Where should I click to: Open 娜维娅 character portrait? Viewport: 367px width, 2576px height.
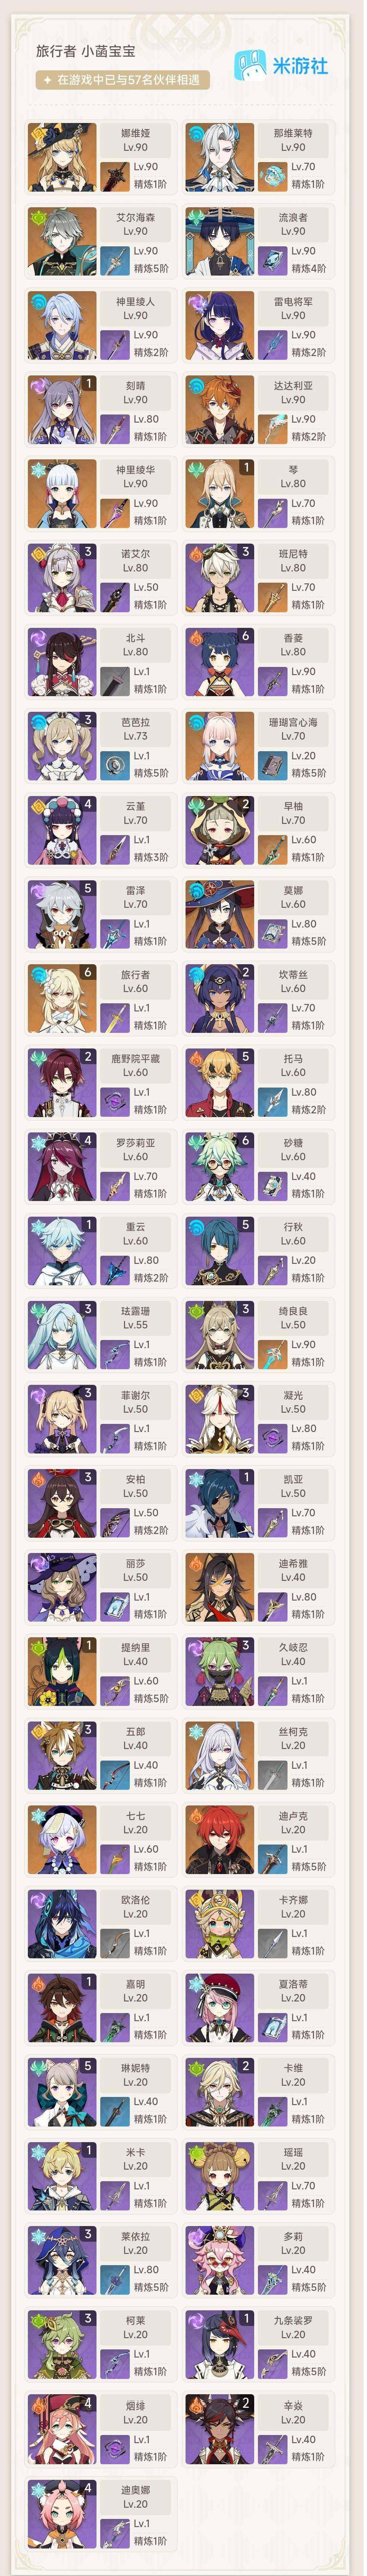[62, 157]
